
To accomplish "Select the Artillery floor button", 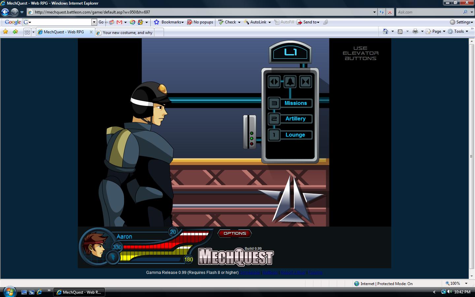I will [x=290, y=119].
